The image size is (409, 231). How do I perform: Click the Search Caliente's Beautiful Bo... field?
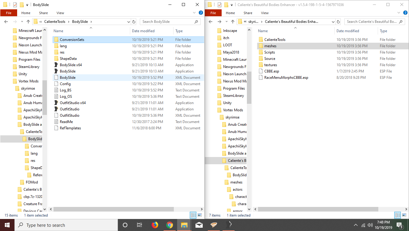[x=374, y=22]
